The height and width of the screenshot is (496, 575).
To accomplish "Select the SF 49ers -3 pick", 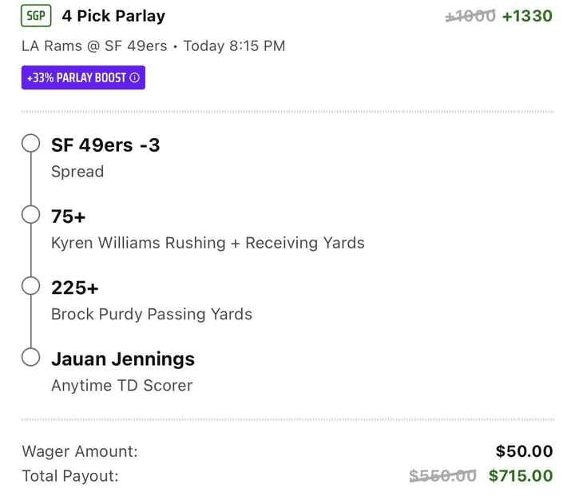I will pos(105,145).
